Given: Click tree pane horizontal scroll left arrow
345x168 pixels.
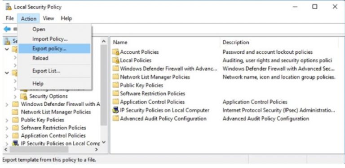Looking at the screenshot, I should coord(6,150).
